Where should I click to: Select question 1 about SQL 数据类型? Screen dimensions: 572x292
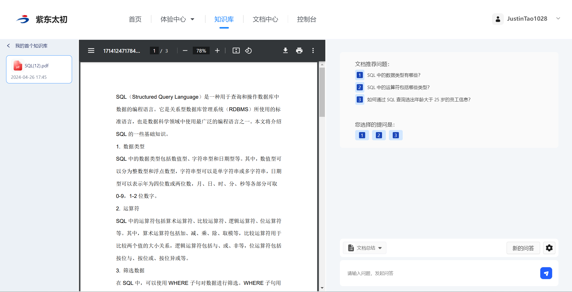(394, 75)
